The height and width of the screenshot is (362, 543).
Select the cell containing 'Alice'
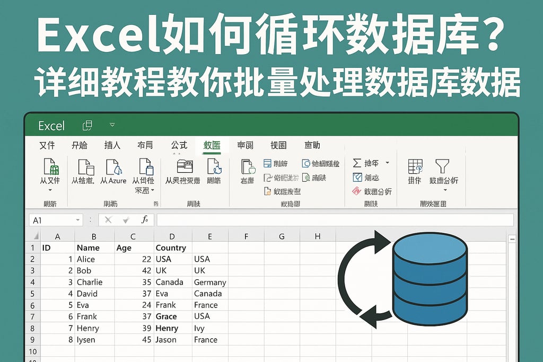(x=94, y=259)
